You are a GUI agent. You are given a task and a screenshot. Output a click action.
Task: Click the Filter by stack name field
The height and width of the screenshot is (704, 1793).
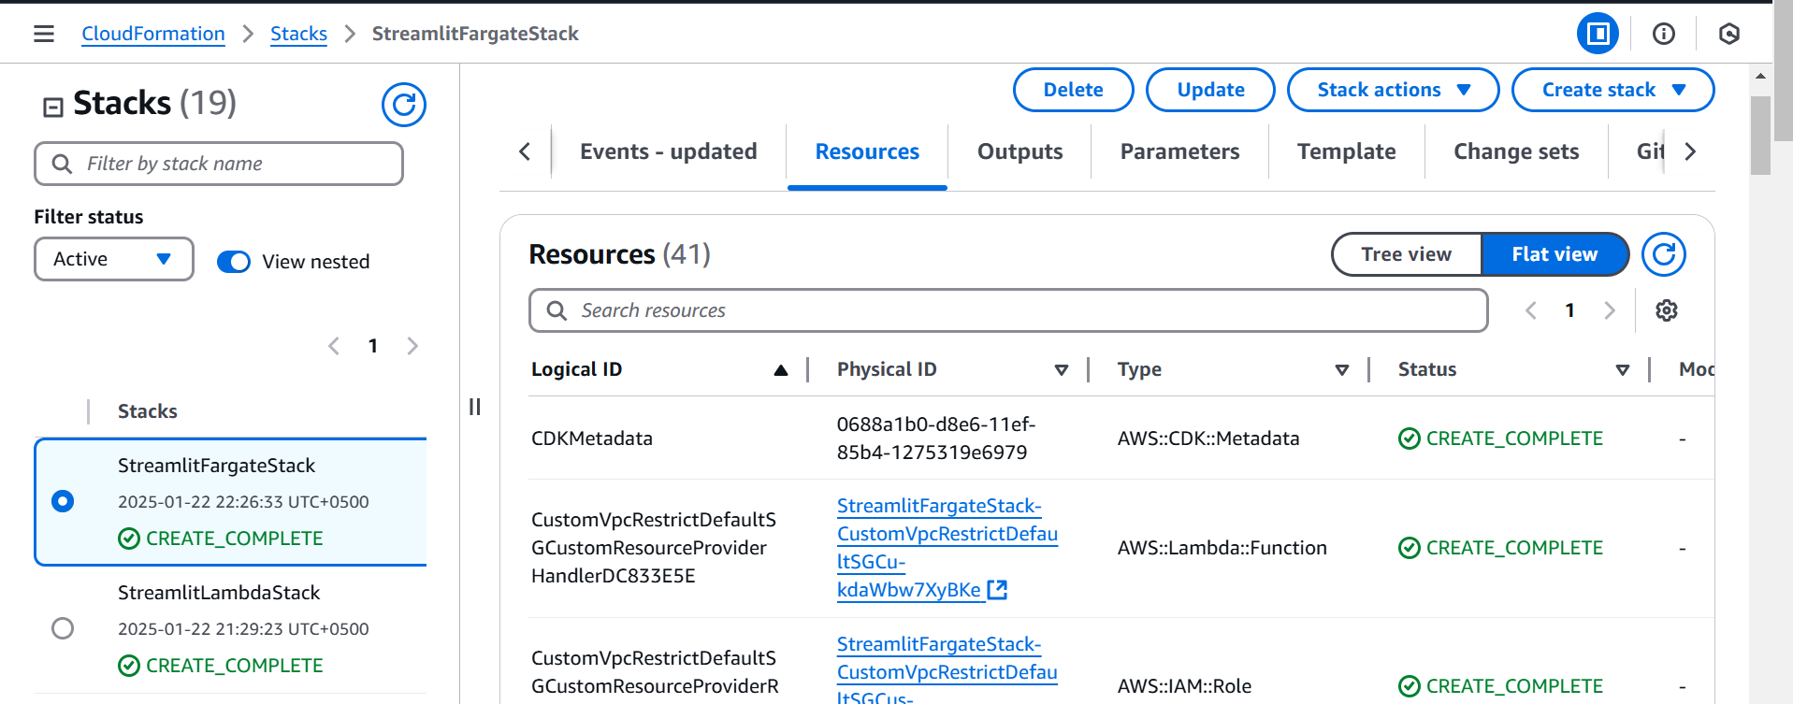pos(219,164)
